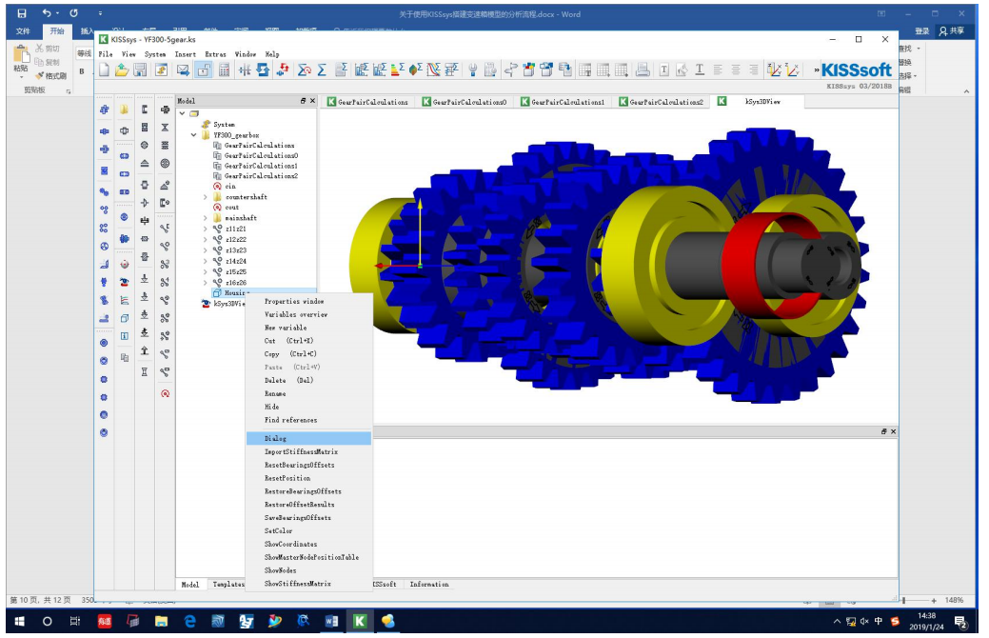Image resolution: width=989 pixels, height=638 pixels.
Task: Expand the countershaft folder
Action: tap(205, 197)
